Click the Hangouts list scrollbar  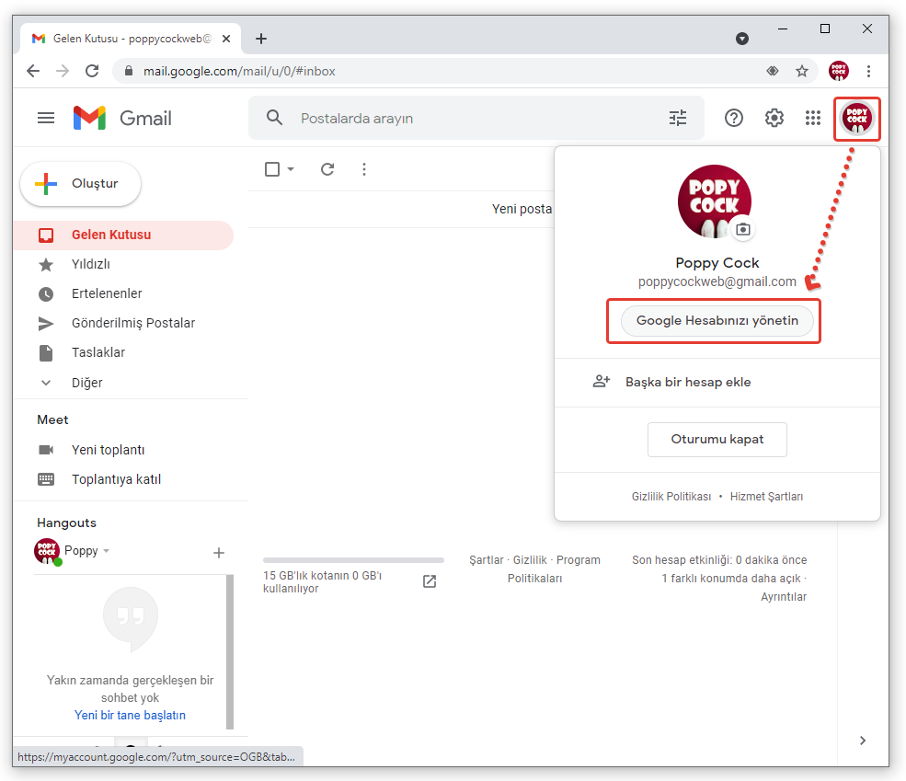pos(229,651)
